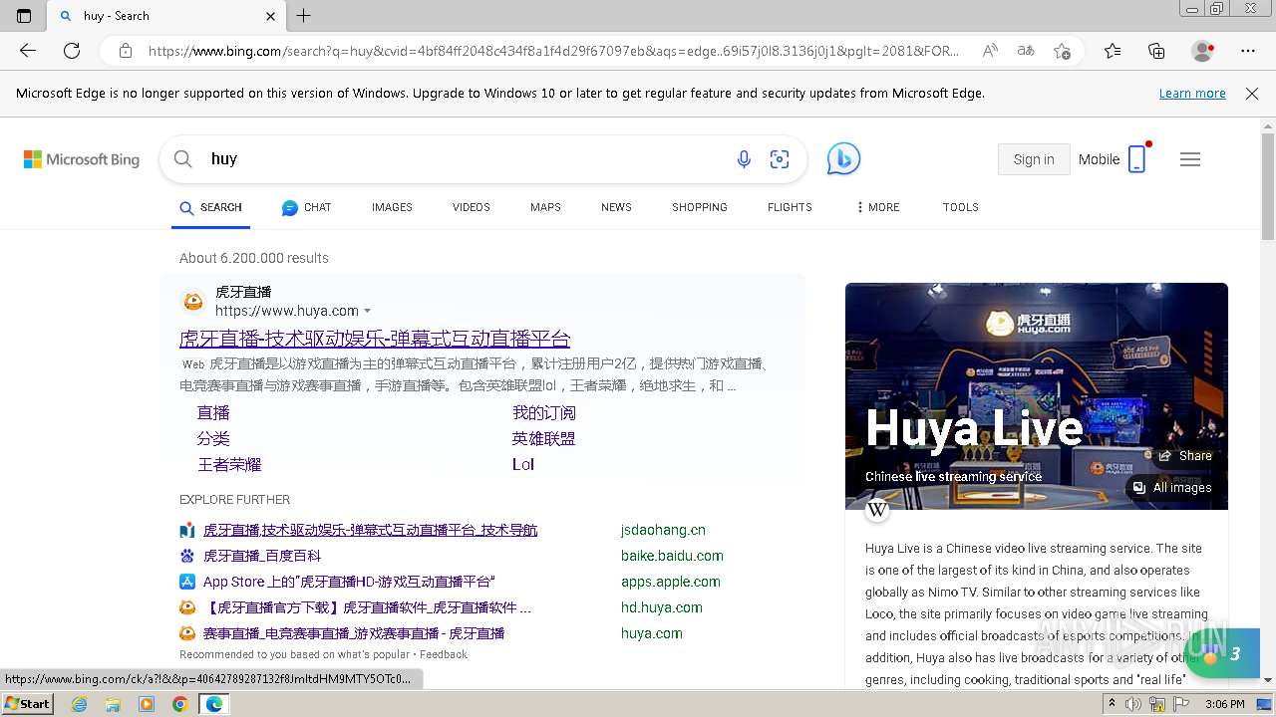Open the Bing hamburger menu

(1190, 159)
